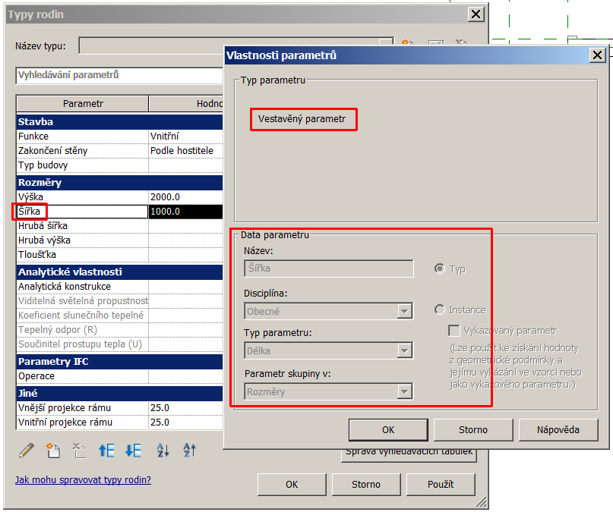Click the New Parameter icon in bottom toolbar

[x=52, y=451]
